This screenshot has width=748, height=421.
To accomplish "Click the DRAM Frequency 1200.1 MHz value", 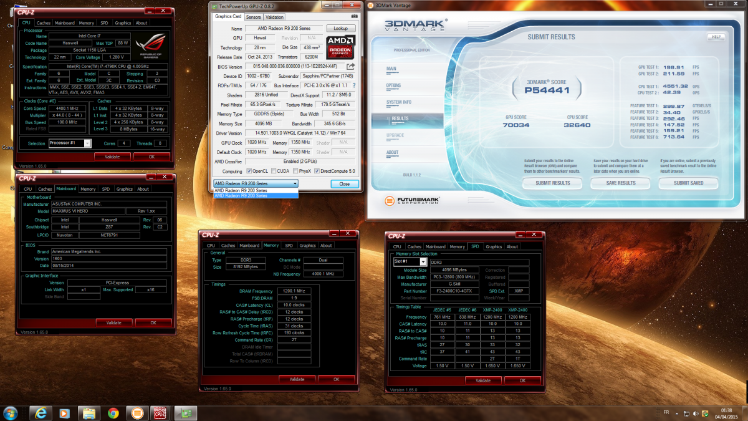I will [293, 291].
